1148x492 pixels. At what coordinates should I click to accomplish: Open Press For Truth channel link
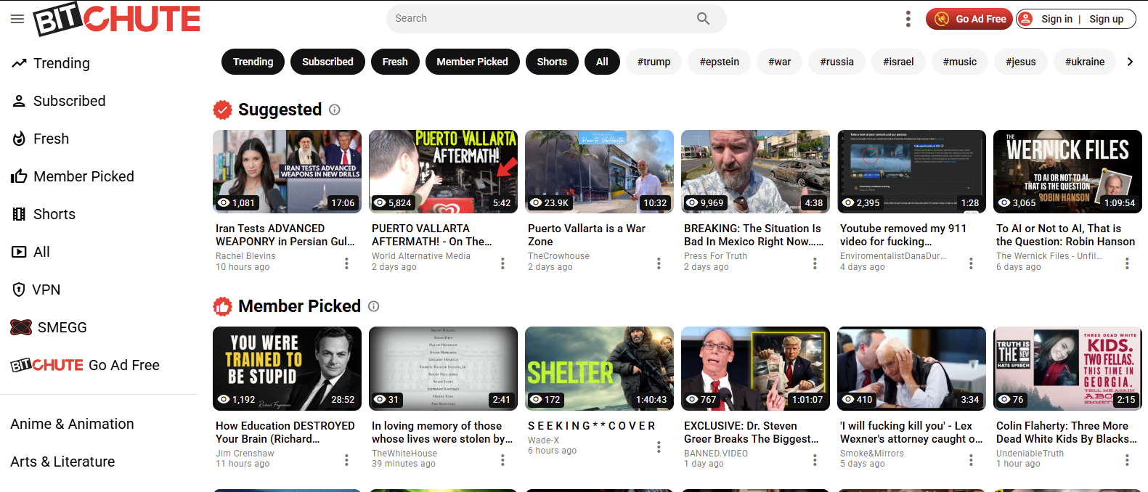point(715,256)
